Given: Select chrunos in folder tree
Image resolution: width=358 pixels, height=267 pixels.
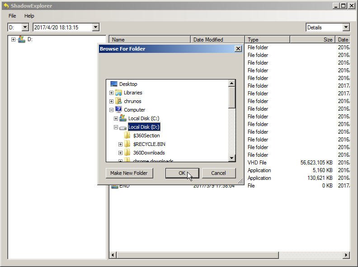Looking at the screenshot, I should point(132,101).
